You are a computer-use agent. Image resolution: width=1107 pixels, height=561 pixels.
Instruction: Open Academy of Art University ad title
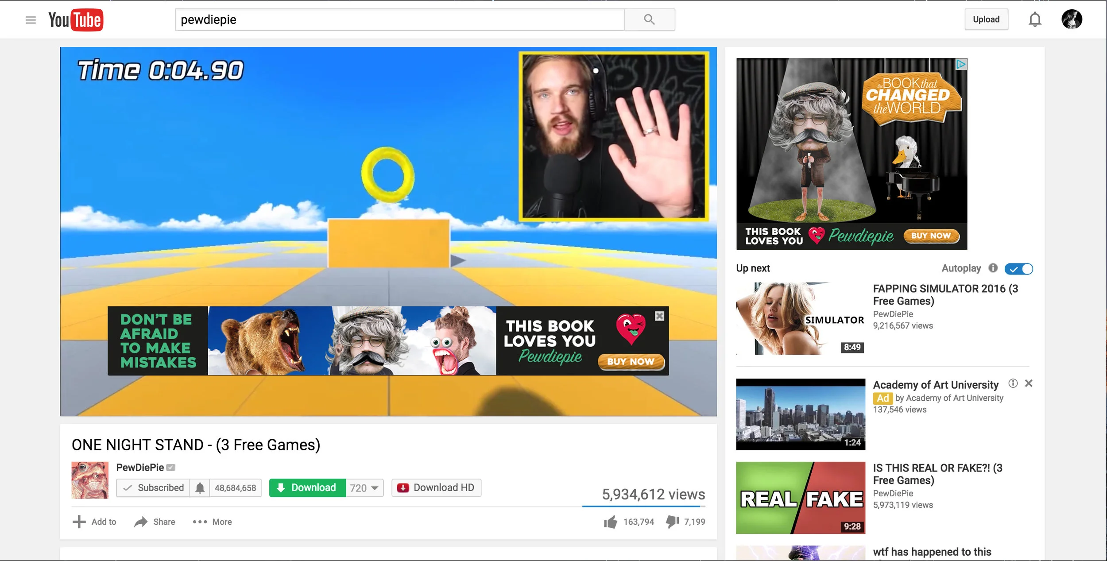click(x=936, y=385)
